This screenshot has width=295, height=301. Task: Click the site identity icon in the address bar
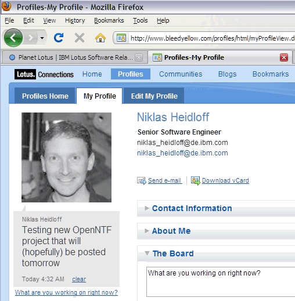(121, 38)
